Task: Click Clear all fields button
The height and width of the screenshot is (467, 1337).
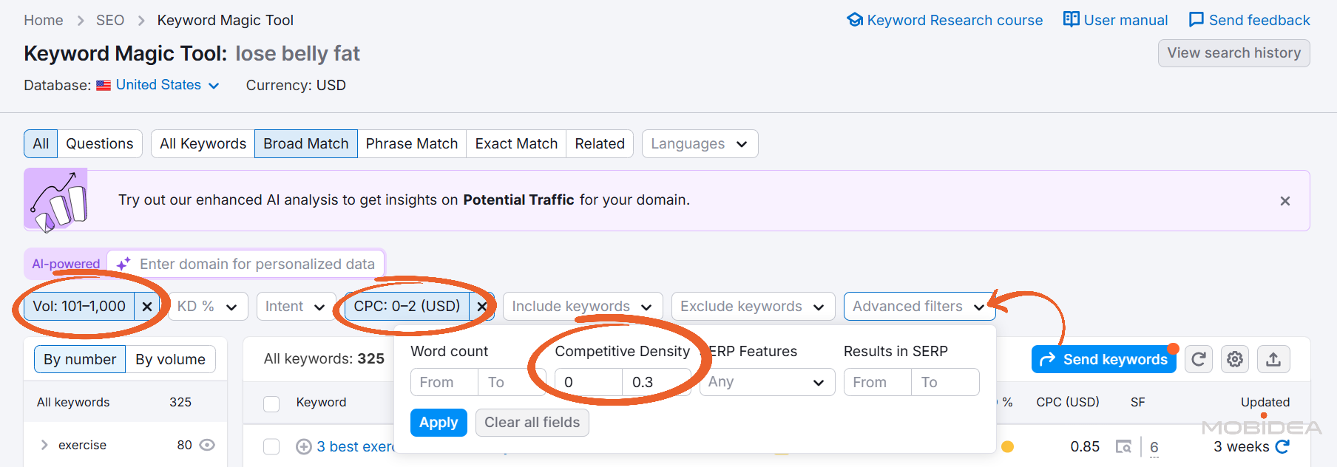Action: click(x=532, y=423)
